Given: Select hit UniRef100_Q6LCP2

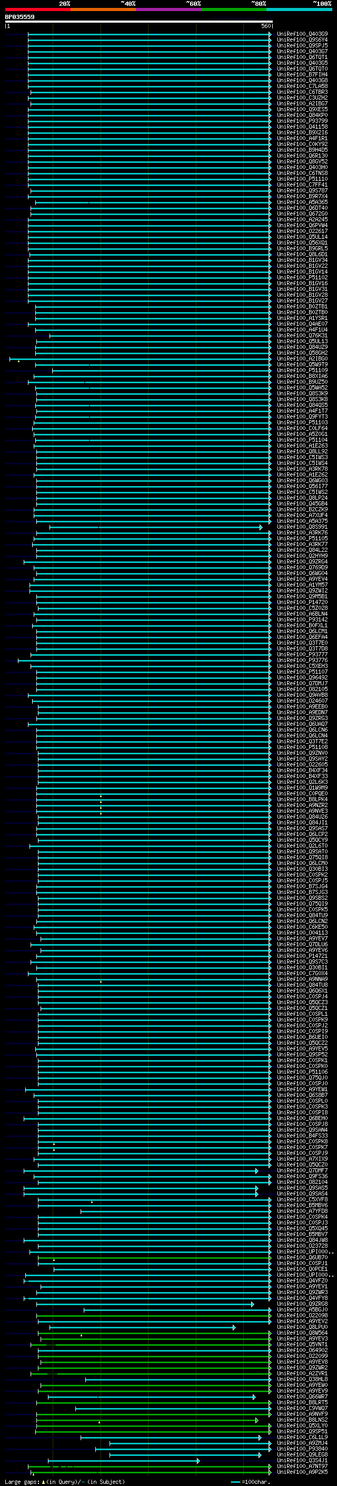Looking at the screenshot, I should click(302, 834).
